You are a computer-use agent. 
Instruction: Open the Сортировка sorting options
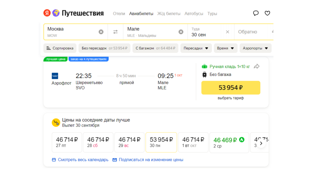60,48
